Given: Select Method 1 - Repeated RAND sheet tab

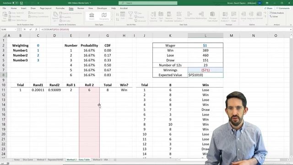Looking at the screenshot, I should (x=50, y=160).
